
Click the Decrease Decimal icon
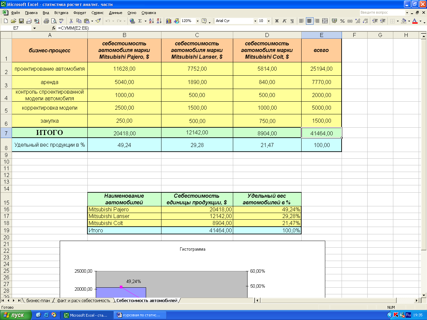coord(365,21)
